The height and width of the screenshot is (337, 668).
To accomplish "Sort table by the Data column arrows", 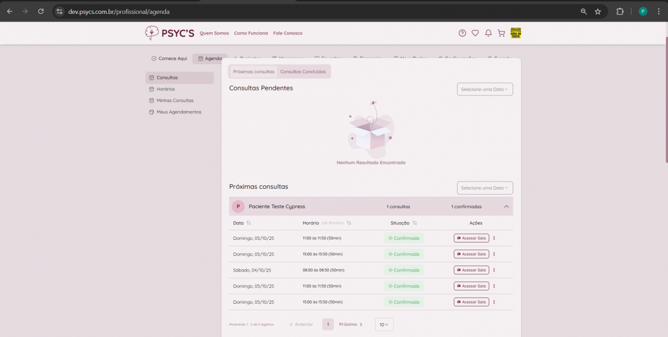I will coord(249,223).
